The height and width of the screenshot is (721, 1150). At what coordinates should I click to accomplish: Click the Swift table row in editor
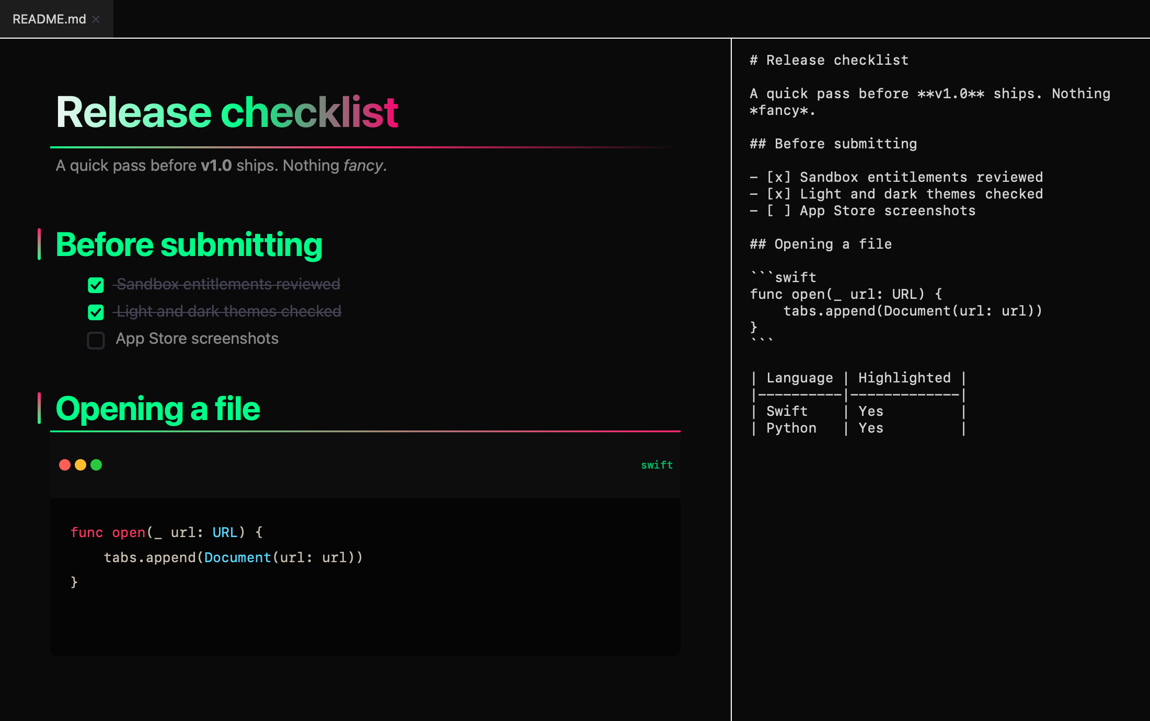point(858,411)
